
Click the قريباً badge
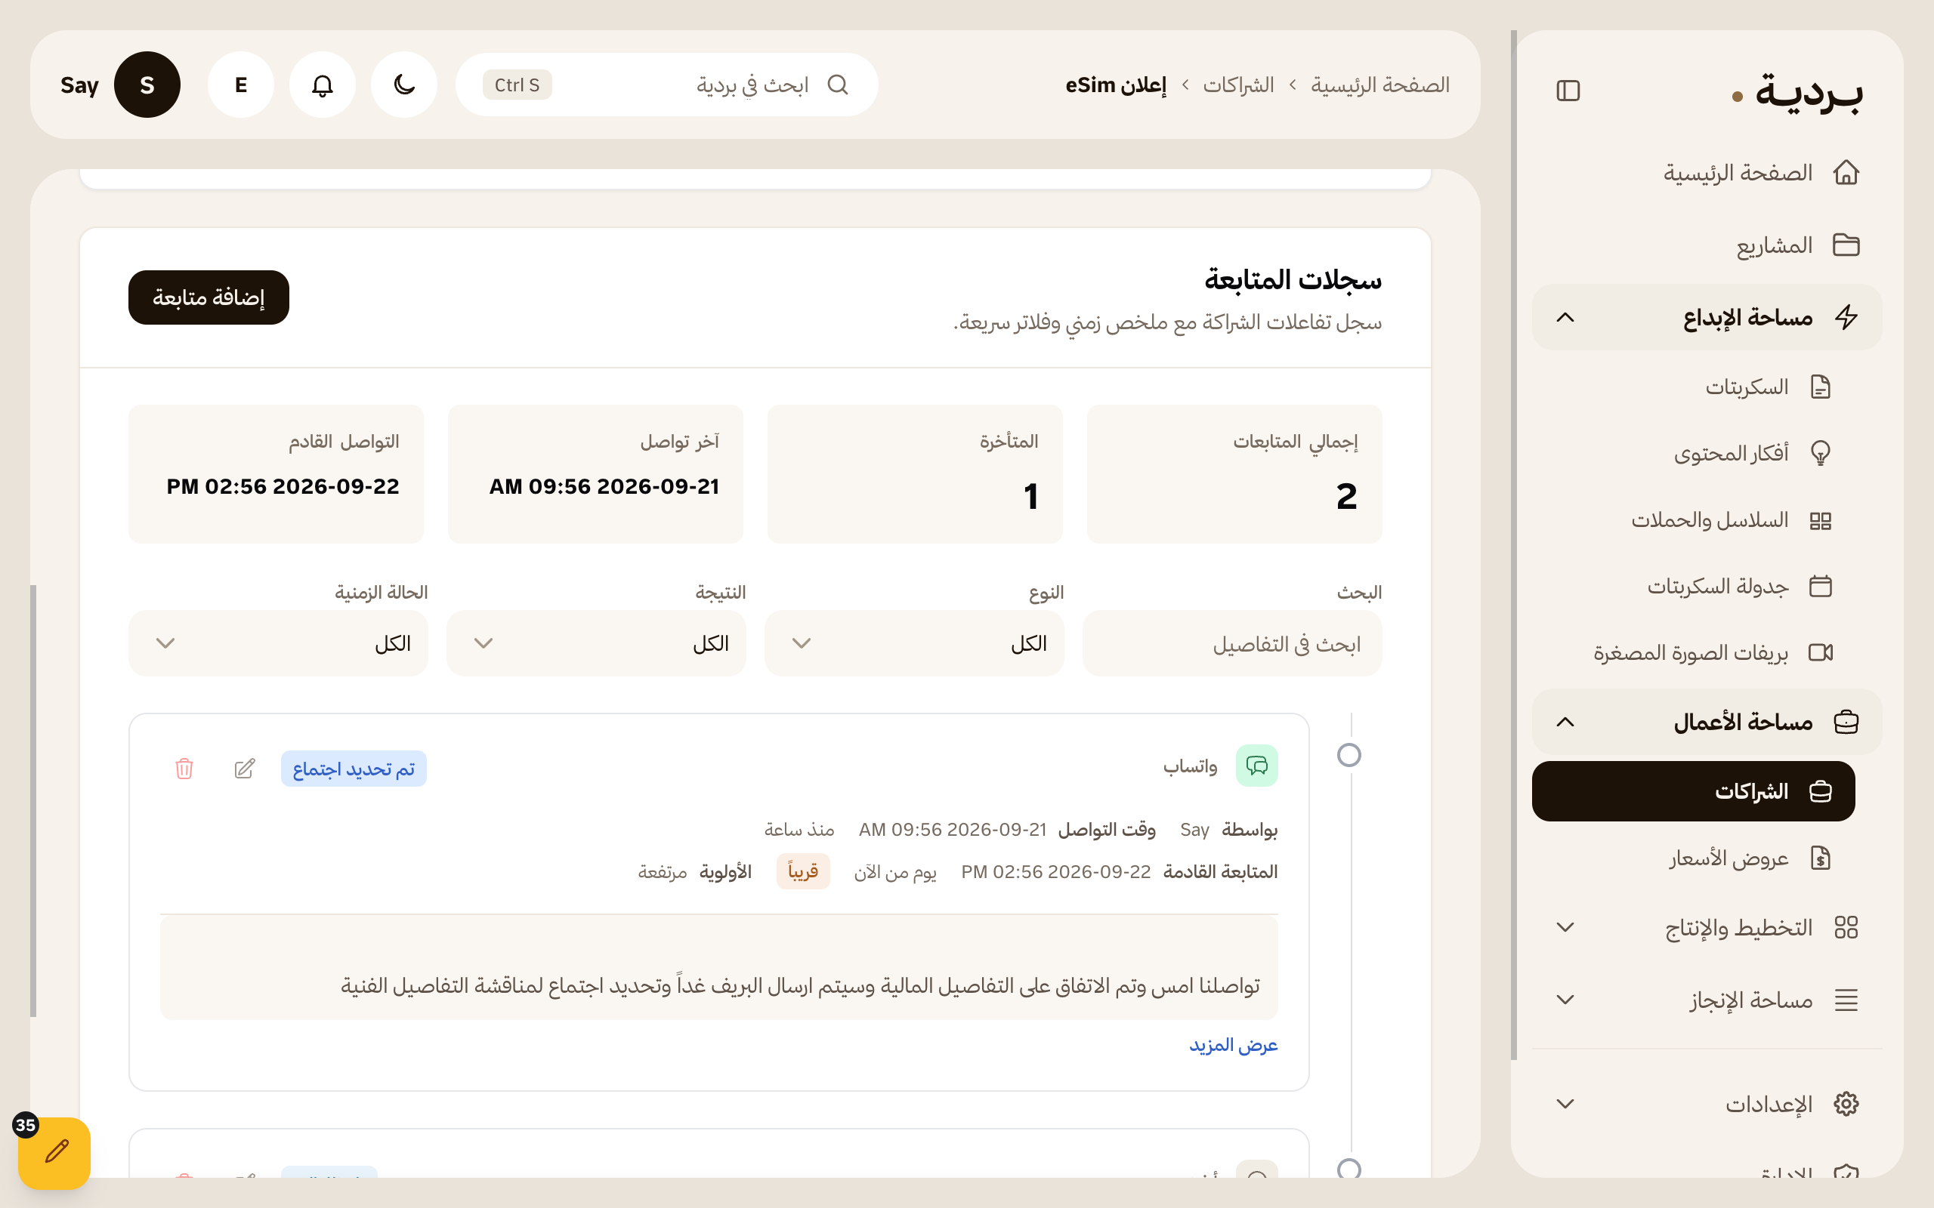803,871
